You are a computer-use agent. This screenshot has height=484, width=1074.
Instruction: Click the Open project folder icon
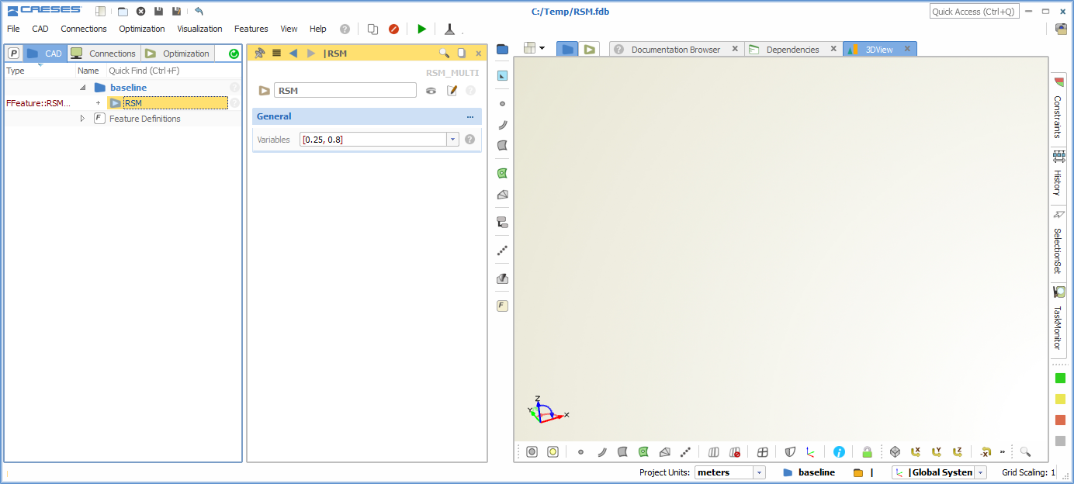tap(123, 11)
